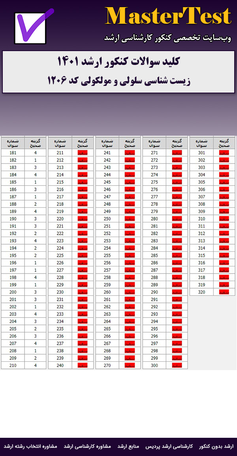Click the red answer cell for question 301
Screen dimensions: 237x456
[224, 153]
